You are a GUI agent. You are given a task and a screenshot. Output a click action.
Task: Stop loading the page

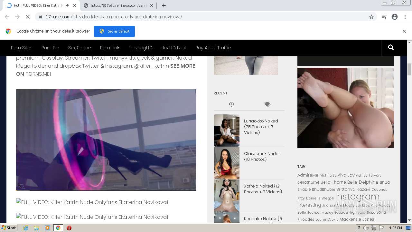(x=28, y=17)
